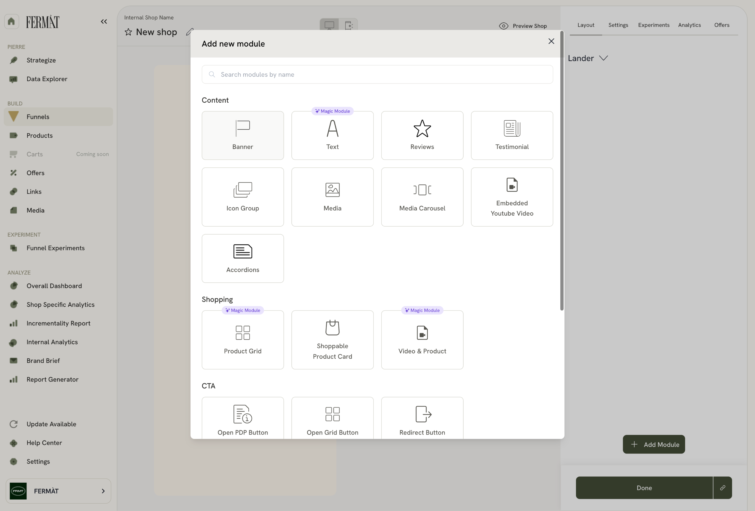Image resolution: width=755 pixels, height=511 pixels.
Task: Pick the Accordions module
Action: click(x=242, y=258)
